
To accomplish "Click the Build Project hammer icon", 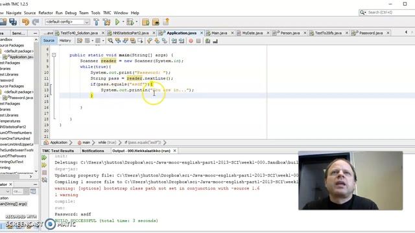I will click(97, 22).
